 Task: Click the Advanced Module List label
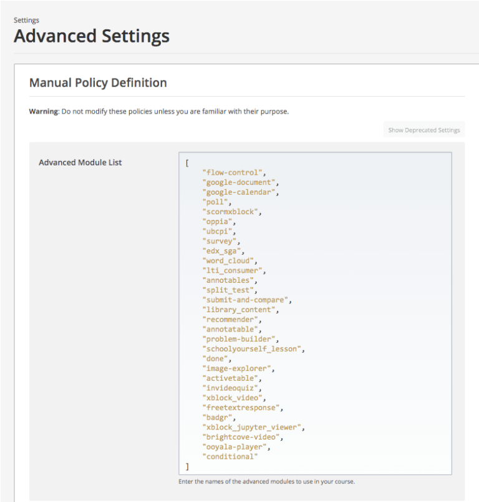pos(80,162)
